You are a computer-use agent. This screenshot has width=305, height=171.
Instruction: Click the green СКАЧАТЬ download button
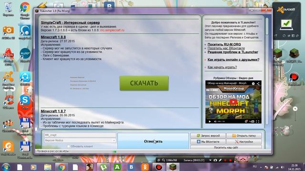point(144,83)
